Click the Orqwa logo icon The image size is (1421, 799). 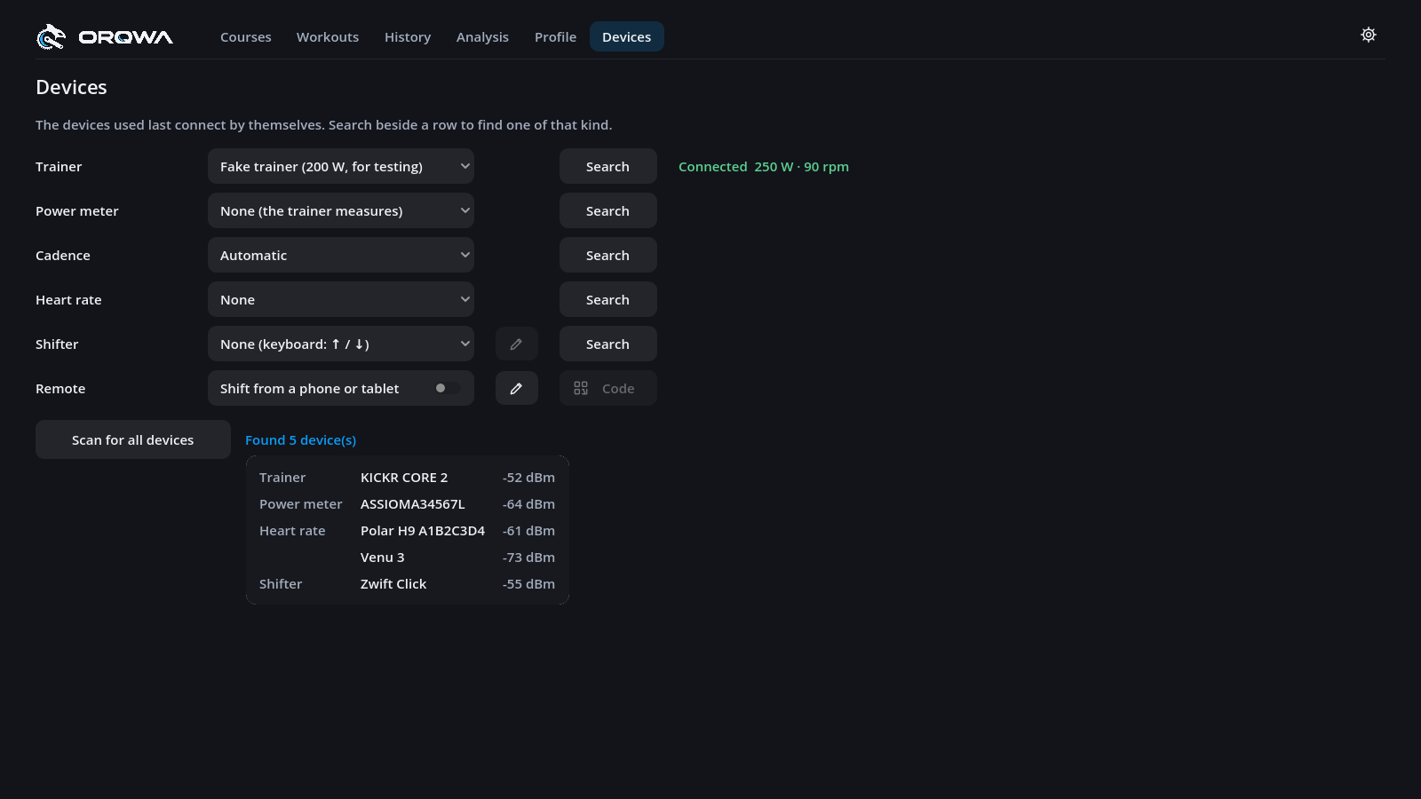51,36
